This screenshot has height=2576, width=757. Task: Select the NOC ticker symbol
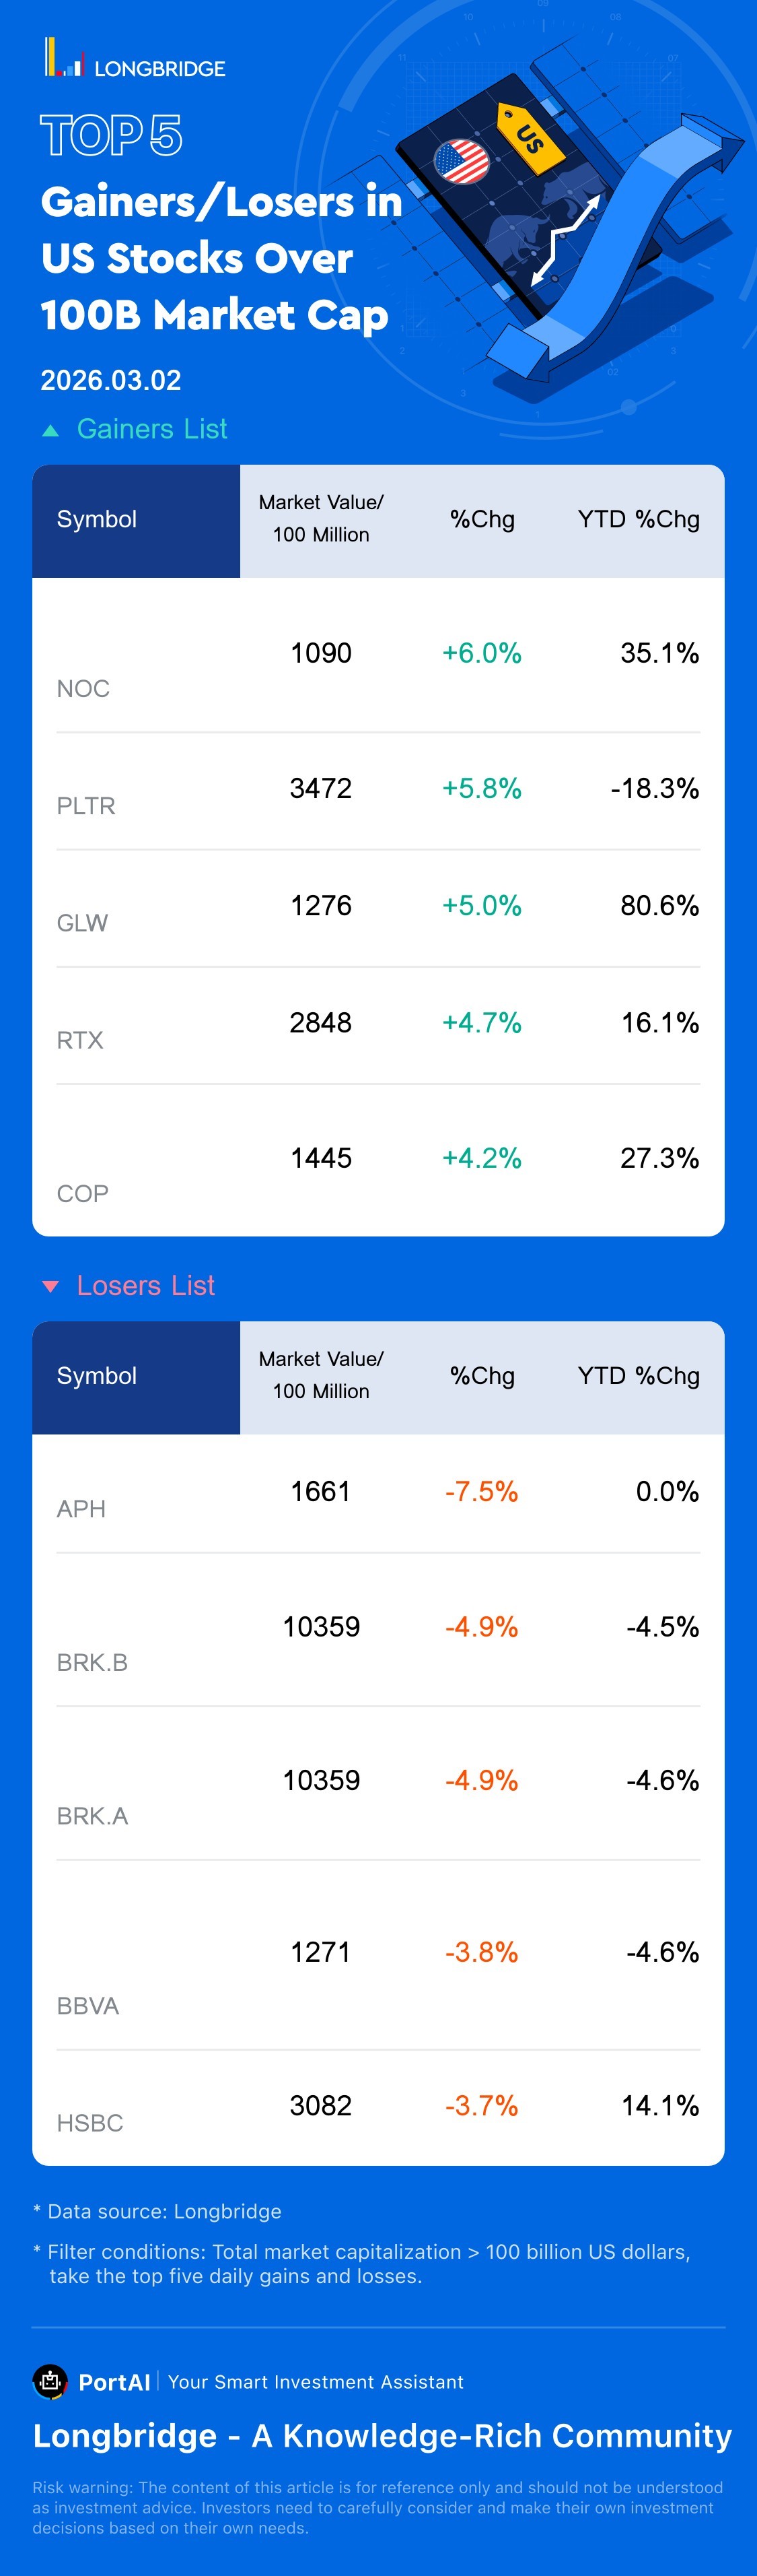[83, 688]
